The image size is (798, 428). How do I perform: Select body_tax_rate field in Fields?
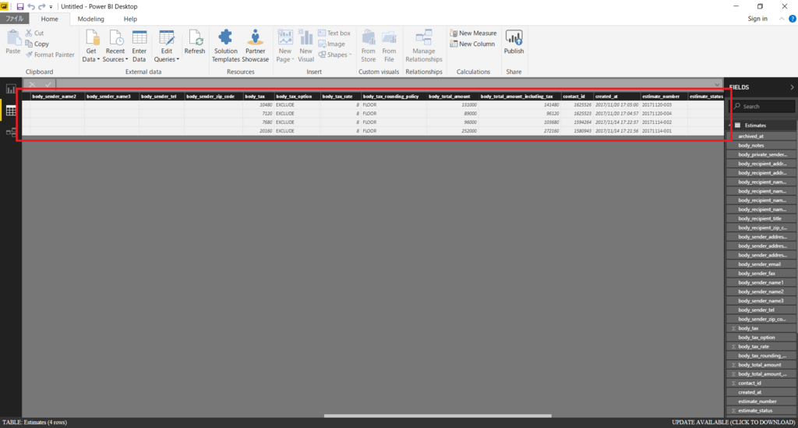pos(761,347)
